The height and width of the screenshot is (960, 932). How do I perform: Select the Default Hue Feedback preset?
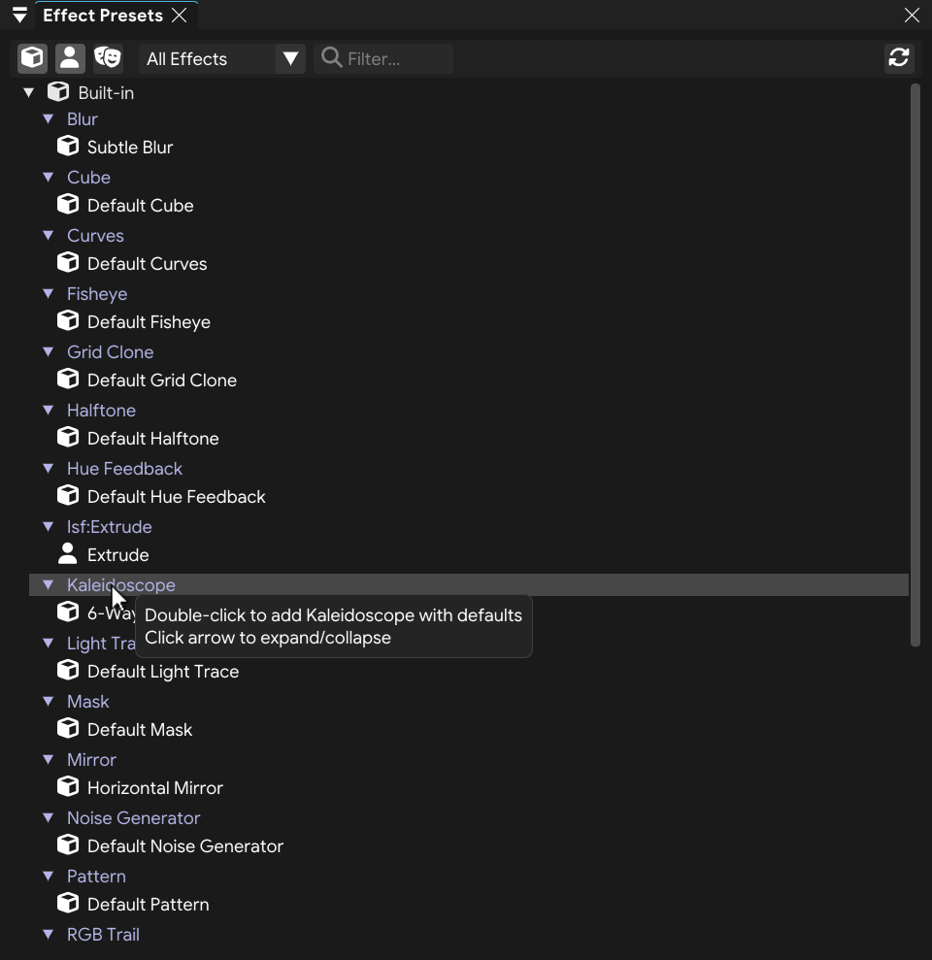[x=177, y=497]
